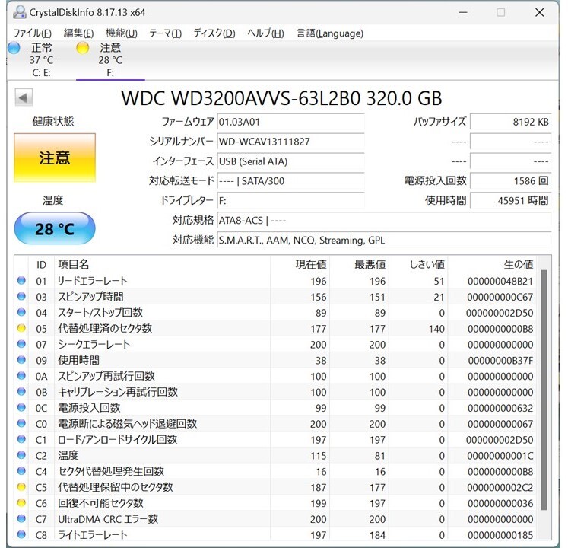Click the ID column header
Screen dimensions: 568x548
pos(41,265)
